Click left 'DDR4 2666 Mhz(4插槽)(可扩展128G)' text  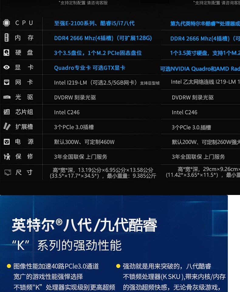pos(103,38)
